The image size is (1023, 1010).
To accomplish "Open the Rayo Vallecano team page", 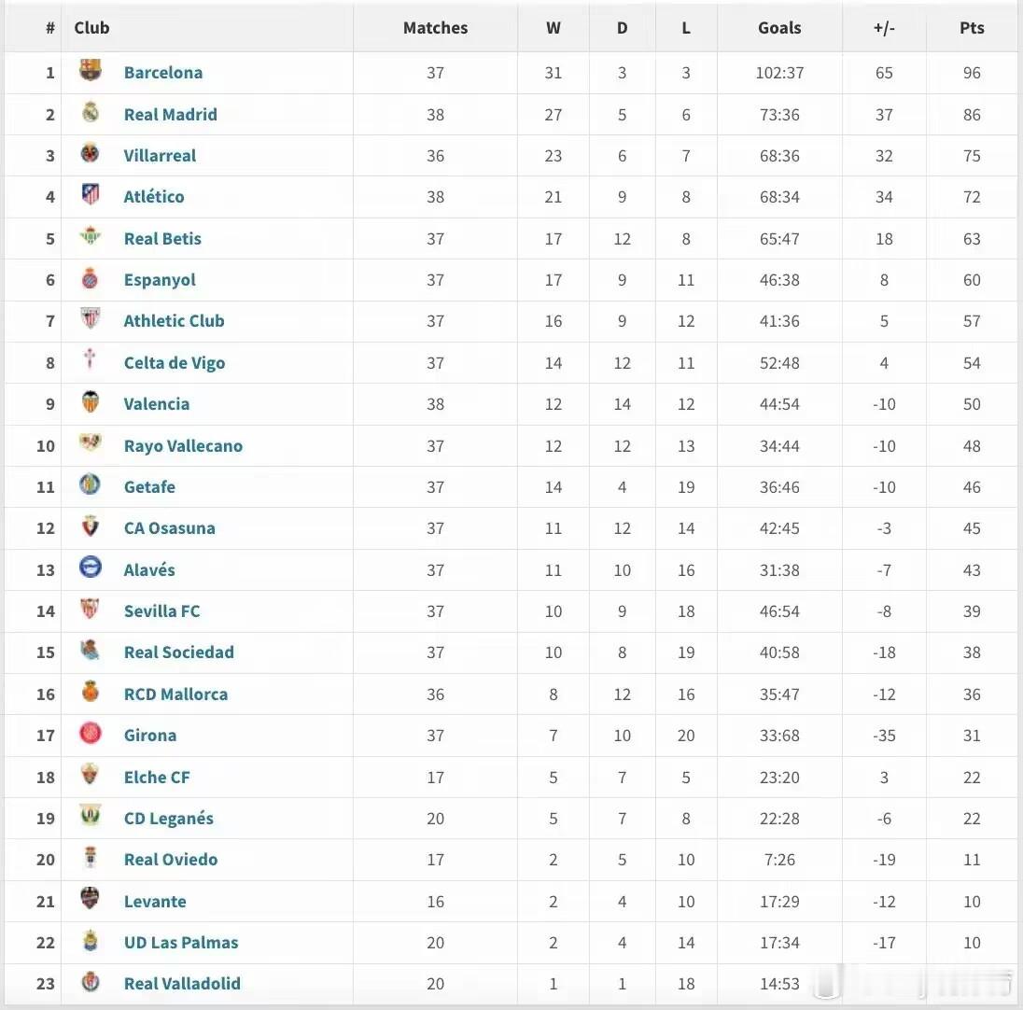I will click(x=183, y=445).
